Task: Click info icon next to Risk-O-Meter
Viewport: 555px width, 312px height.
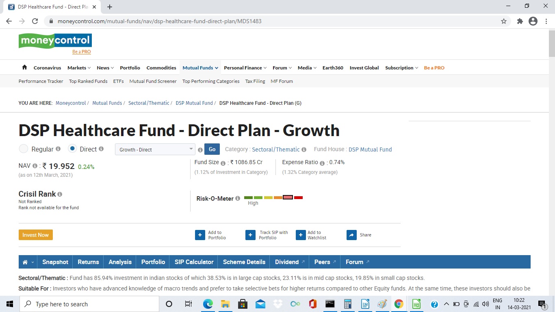Action: click(x=238, y=199)
